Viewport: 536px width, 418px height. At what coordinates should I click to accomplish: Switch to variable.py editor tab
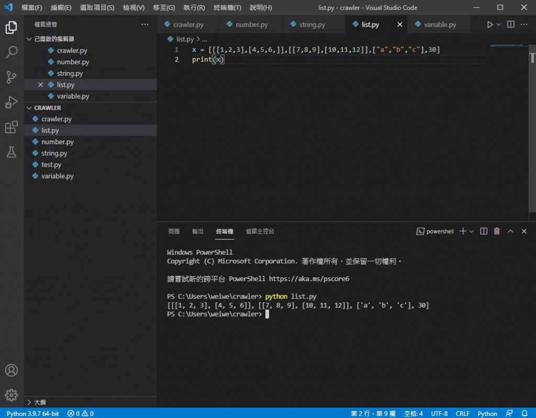click(440, 25)
